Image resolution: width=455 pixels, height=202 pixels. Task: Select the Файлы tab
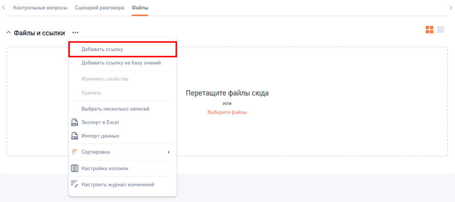point(140,8)
